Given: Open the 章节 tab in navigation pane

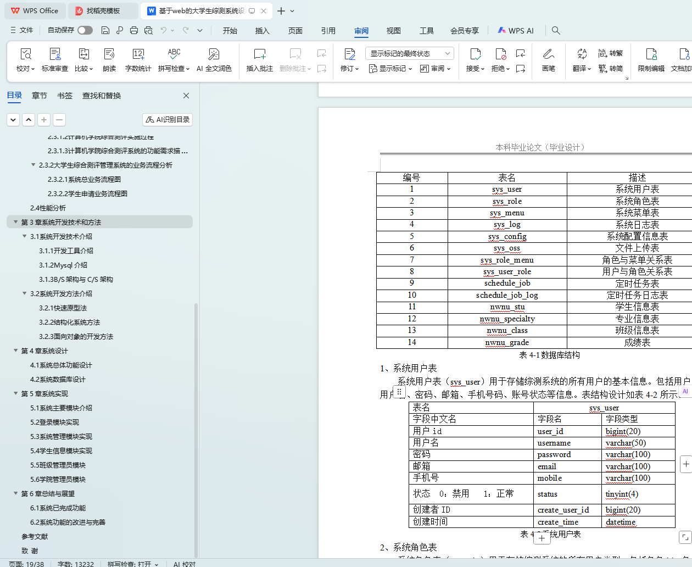Looking at the screenshot, I should pos(40,96).
